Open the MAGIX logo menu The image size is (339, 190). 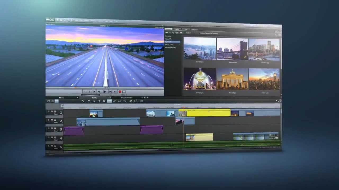50,20
